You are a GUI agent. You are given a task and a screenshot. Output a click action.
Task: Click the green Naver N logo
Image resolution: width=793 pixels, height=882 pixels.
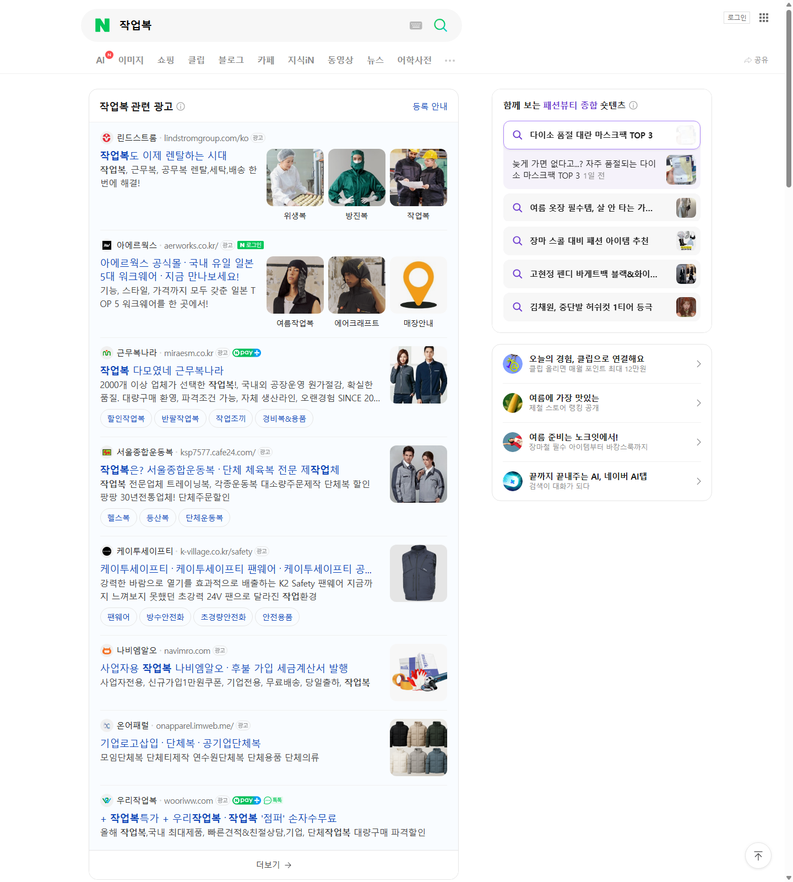[x=102, y=25]
